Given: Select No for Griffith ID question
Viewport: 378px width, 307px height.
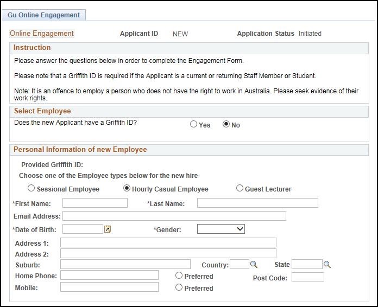Looking at the screenshot, I should [x=226, y=125].
